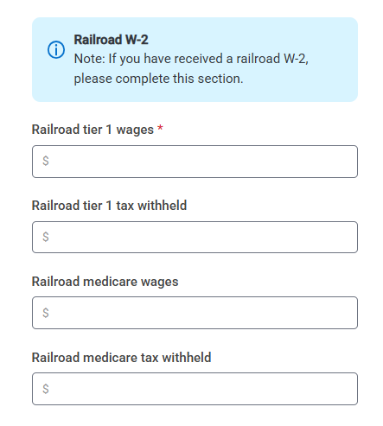Select the Railroad tier 1 tax withheld input
The image size is (383, 426).
click(x=195, y=238)
